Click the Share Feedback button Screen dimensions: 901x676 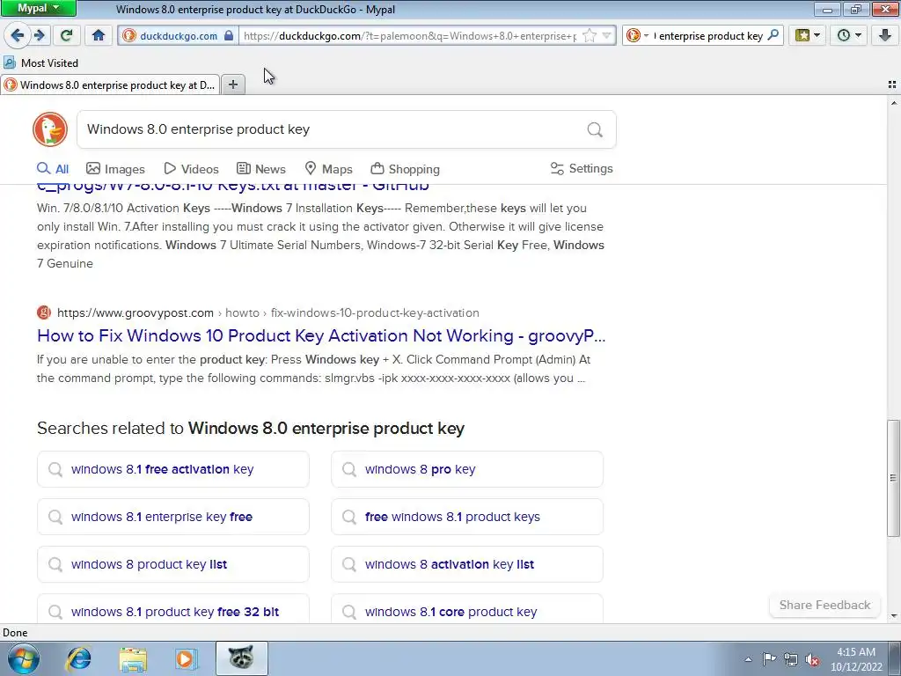click(824, 605)
